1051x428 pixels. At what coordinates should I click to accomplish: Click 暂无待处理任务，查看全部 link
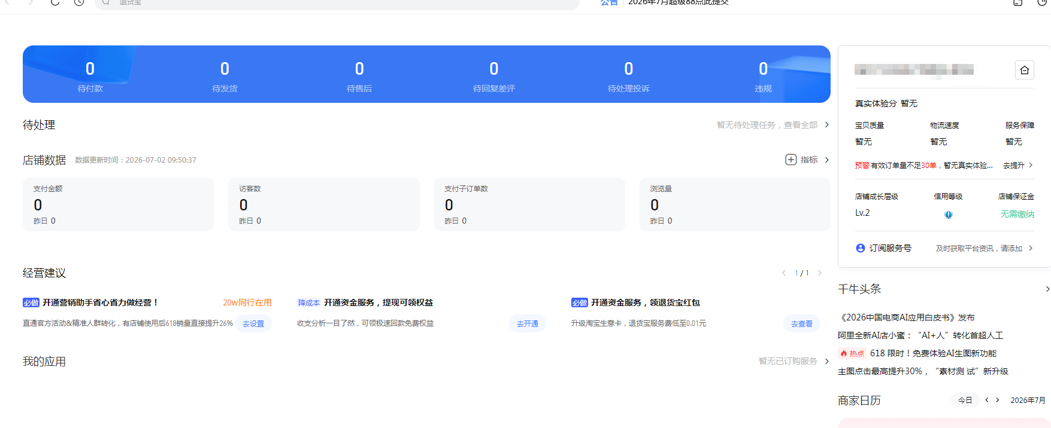point(767,125)
